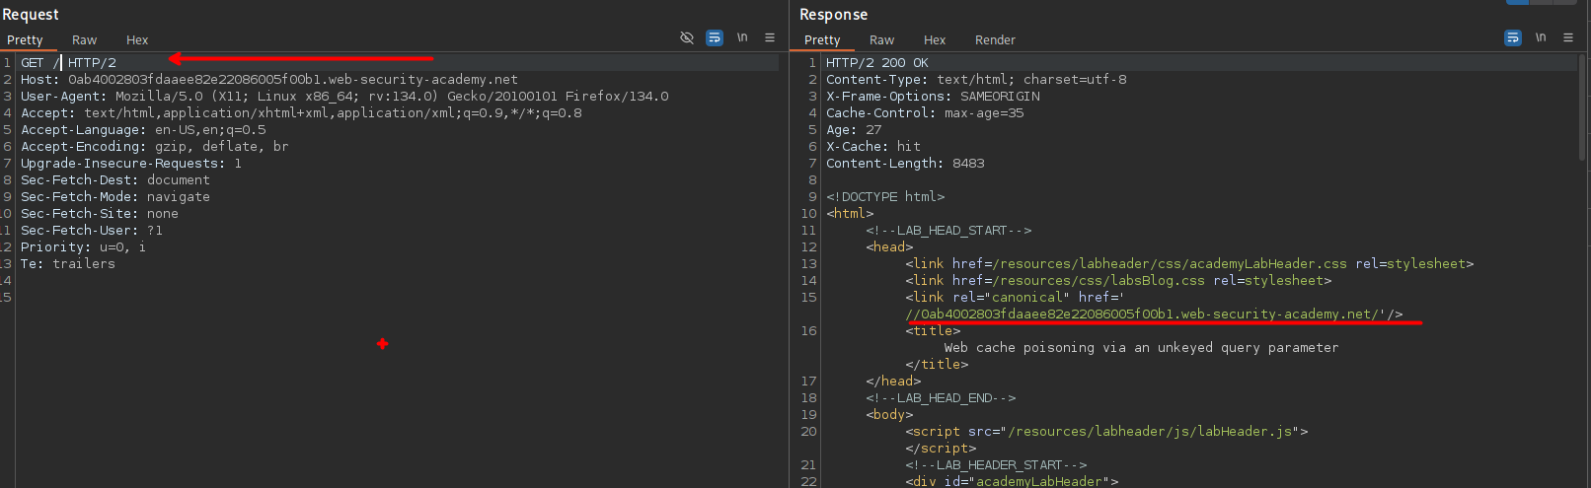
Task: Click the Upgrade-Insecure-Requests header line
Action: pyautogui.click(x=131, y=163)
